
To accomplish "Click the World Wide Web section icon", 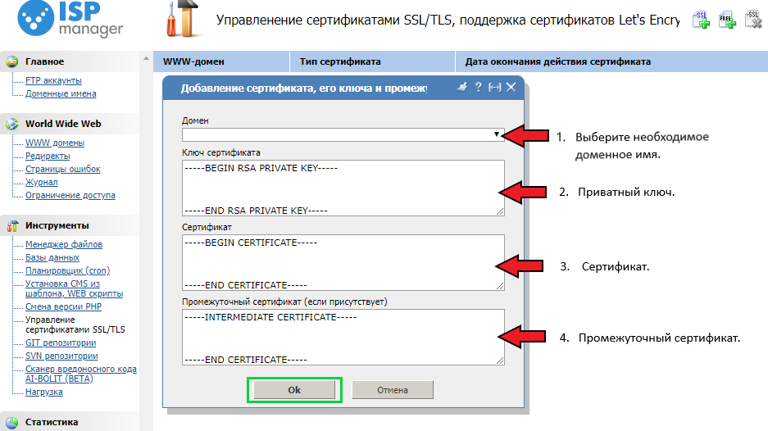I will pyautogui.click(x=11, y=124).
